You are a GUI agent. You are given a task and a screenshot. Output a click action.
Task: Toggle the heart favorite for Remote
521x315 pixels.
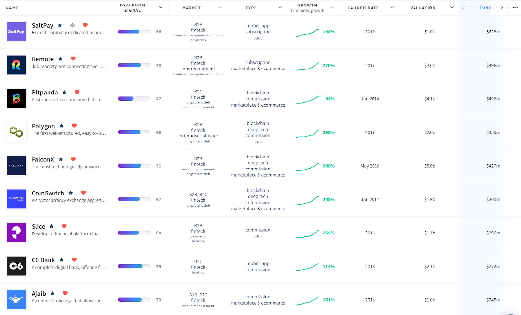pos(73,59)
